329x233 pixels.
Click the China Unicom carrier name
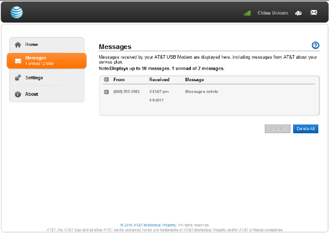click(273, 13)
